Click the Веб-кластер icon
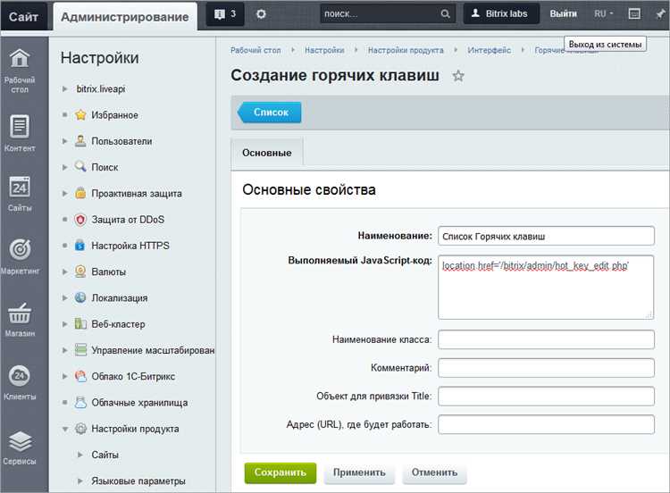The width and height of the screenshot is (670, 493). [x=80, y=324]
